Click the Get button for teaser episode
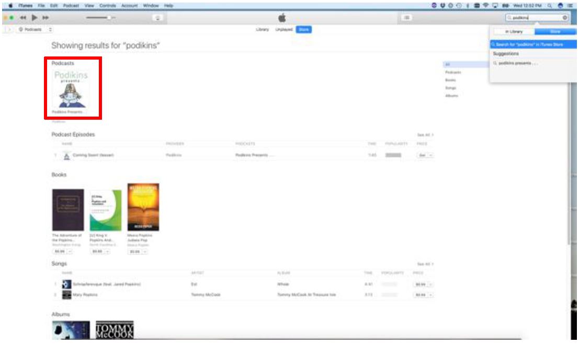Screen dimensions: 579x344 422,155
